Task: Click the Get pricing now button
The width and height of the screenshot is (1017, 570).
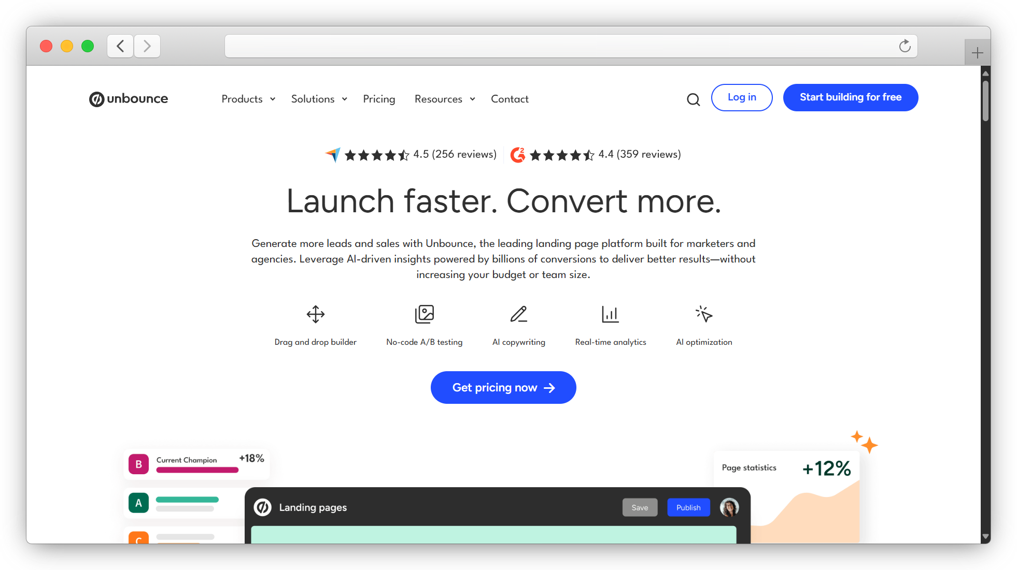Action: [503, 387]
